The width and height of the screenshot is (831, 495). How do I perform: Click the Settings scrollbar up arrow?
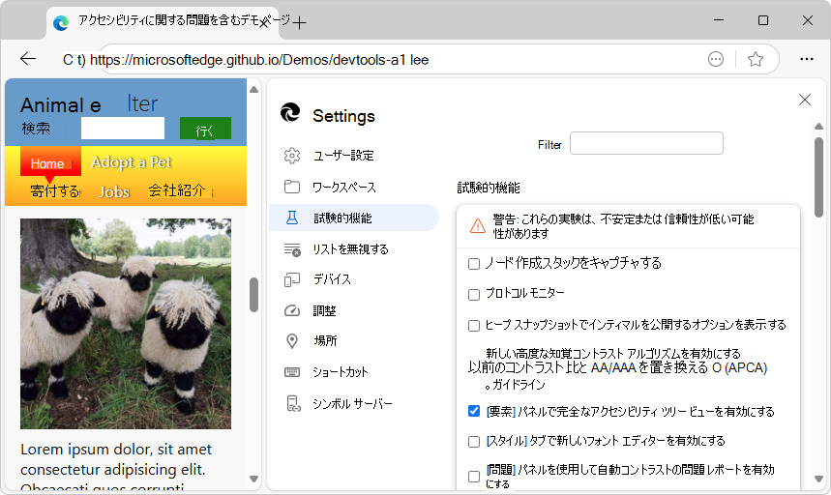tap(818, 126)
